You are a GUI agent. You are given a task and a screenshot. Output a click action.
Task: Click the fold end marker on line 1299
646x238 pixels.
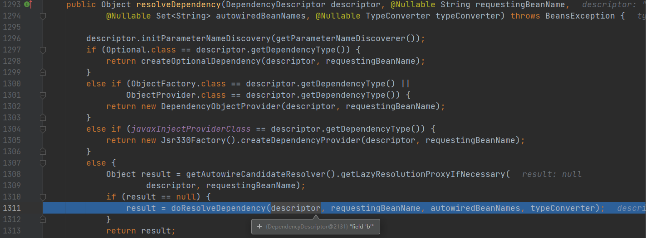pos(43,72)
